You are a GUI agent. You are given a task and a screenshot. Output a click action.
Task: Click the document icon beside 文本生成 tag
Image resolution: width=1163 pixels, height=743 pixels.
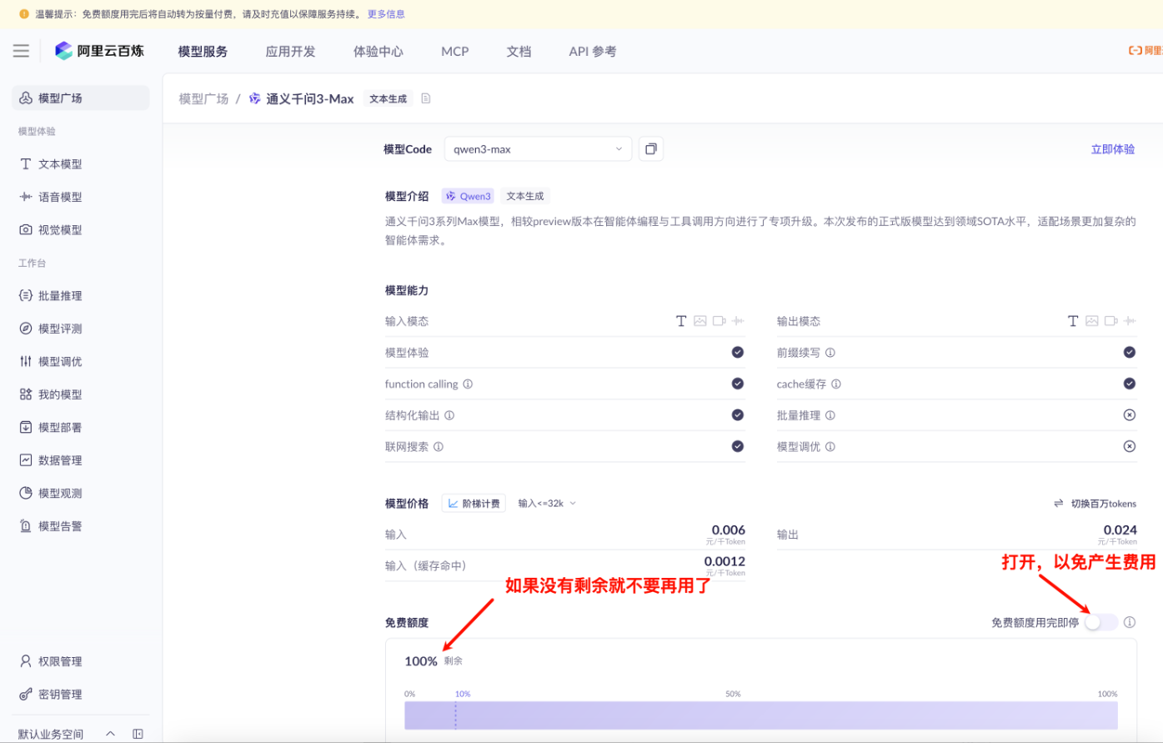[x=426, y=98]
